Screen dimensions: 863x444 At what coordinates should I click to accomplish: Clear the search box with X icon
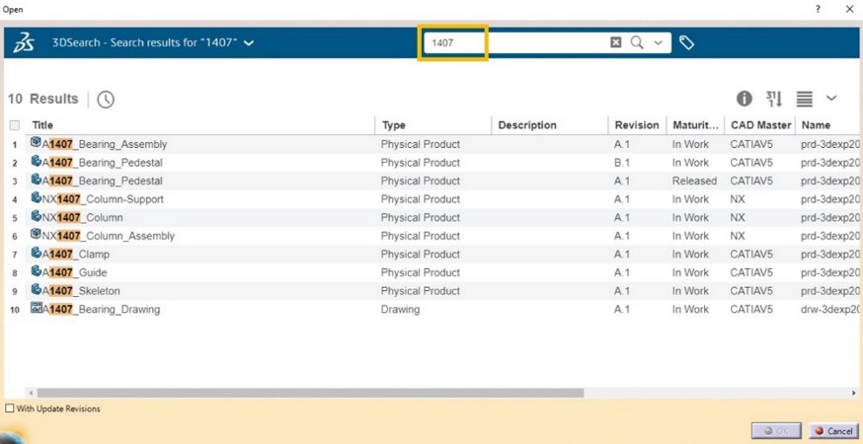[x=616, y=42]
